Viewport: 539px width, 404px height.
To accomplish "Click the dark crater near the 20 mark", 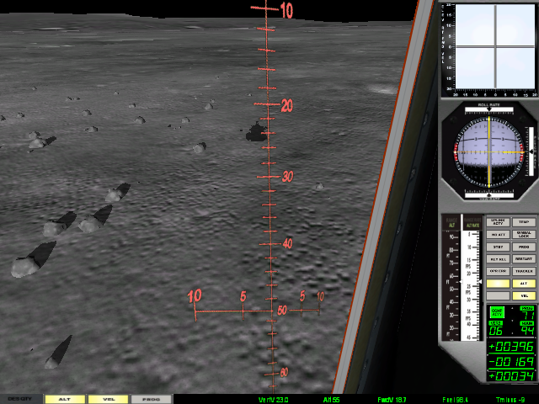I will tap(256, 132).
